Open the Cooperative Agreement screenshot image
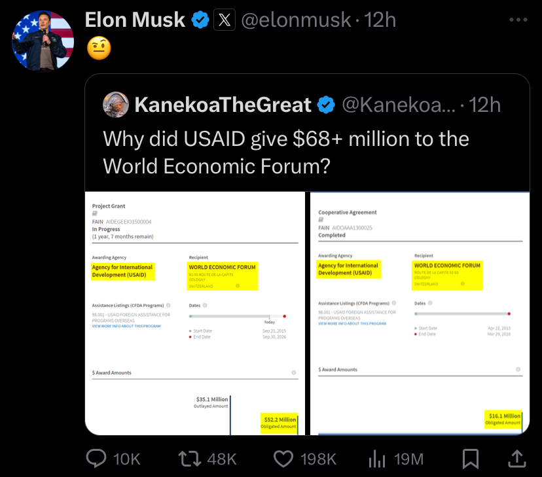The width and height of the screenshot is (542, 477). pos(420,313)
